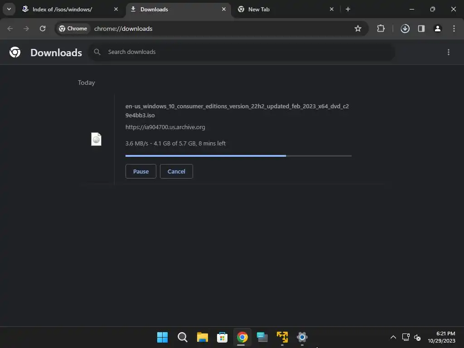Switch to the Downloads tab
The image size is (464, 348).
tap(179, 9)
